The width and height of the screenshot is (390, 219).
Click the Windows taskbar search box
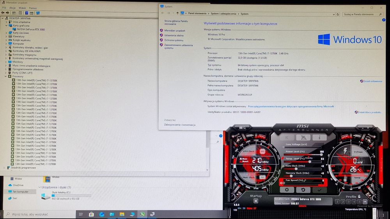point(40,214)
